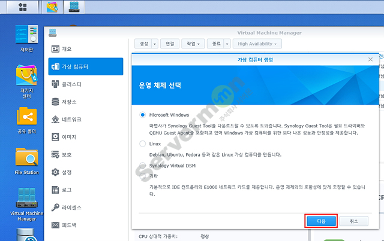384x241 pixels.
Task: Open the 작업 dropdown menu
Action: pyautogui.click(x=193, y=44)
